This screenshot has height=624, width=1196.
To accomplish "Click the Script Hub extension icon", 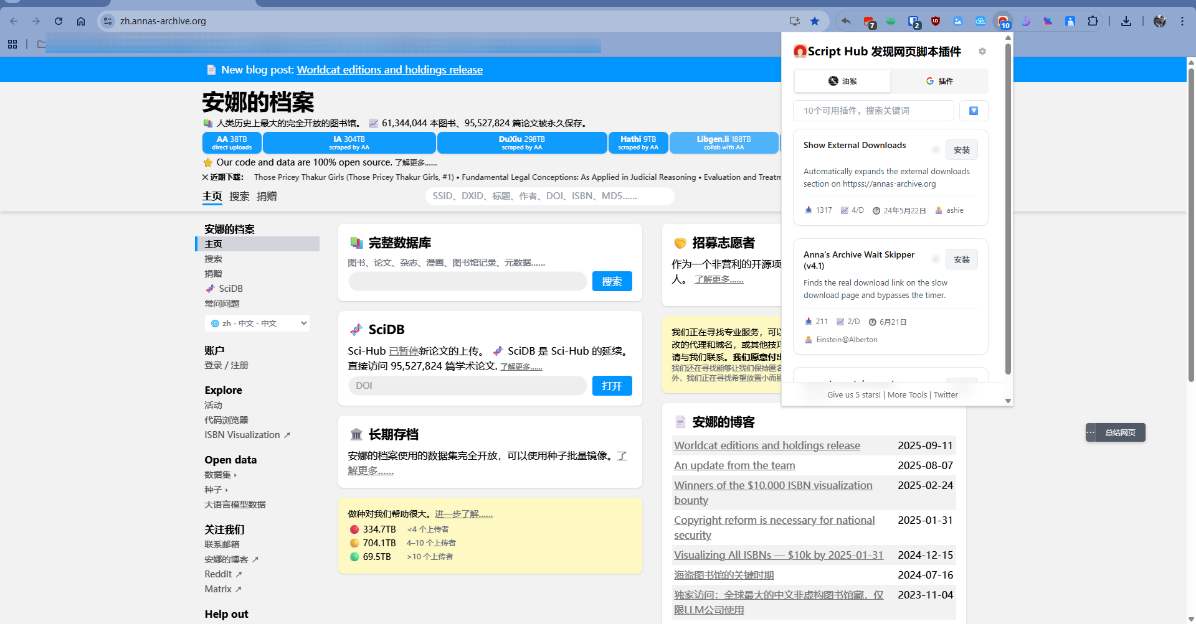I will [x=1003, y=22].
